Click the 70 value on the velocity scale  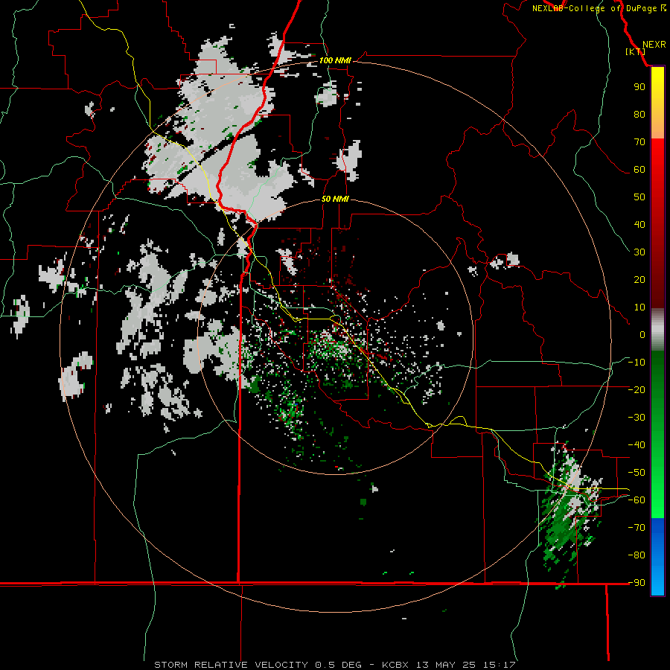tap(639, 142)
